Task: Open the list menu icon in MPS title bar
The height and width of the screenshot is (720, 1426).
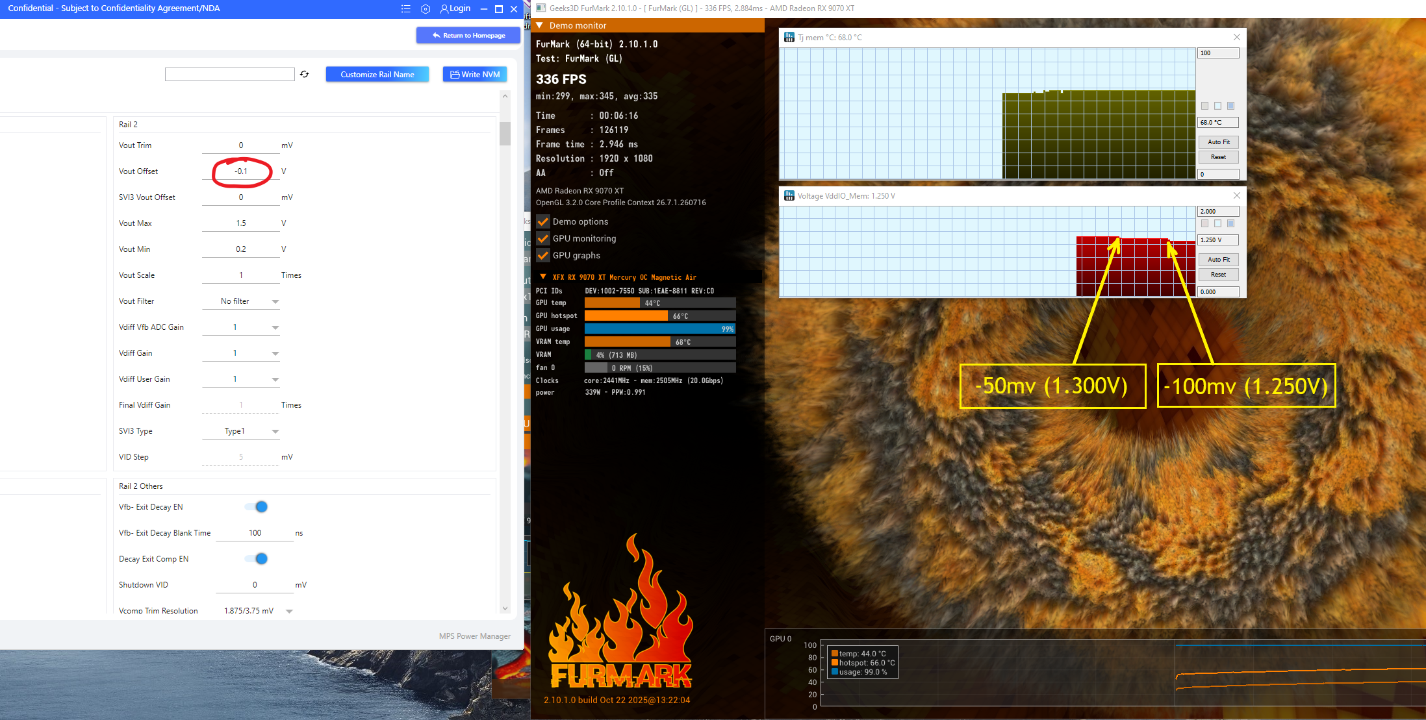Action: point(406,9)
